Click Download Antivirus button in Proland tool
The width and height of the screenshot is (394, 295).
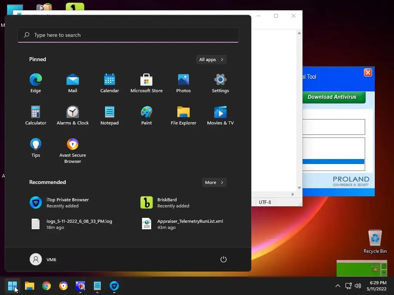334,97
